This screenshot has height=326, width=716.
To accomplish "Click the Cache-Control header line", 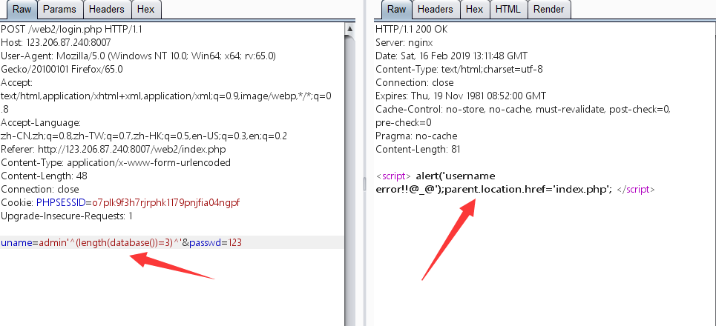I will click(523, 110).
